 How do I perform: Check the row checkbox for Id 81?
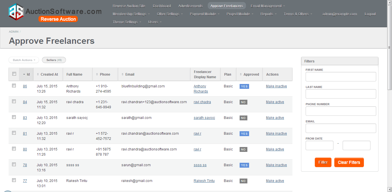coord(14,133)
